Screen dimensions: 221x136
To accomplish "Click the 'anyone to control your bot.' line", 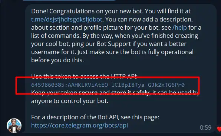I will tap(70, 101).
